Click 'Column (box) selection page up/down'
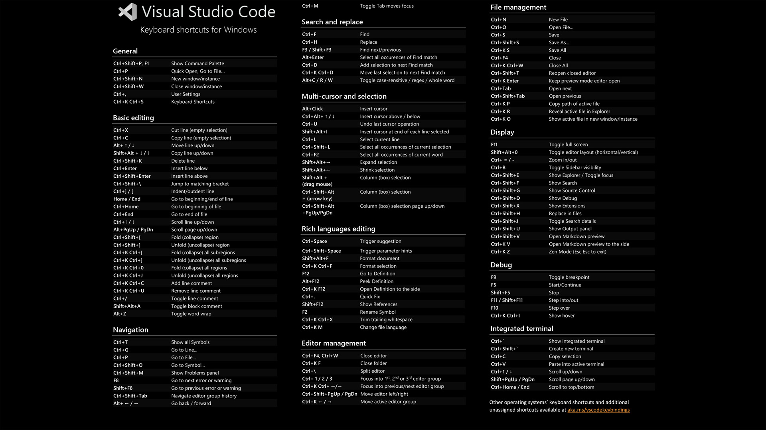Image resolution: width=766 pixels, height=430 pixels. click(402, 206)
